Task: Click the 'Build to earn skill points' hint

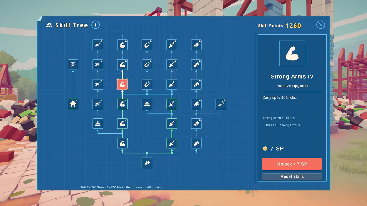Action: click(x=143, y=187)
